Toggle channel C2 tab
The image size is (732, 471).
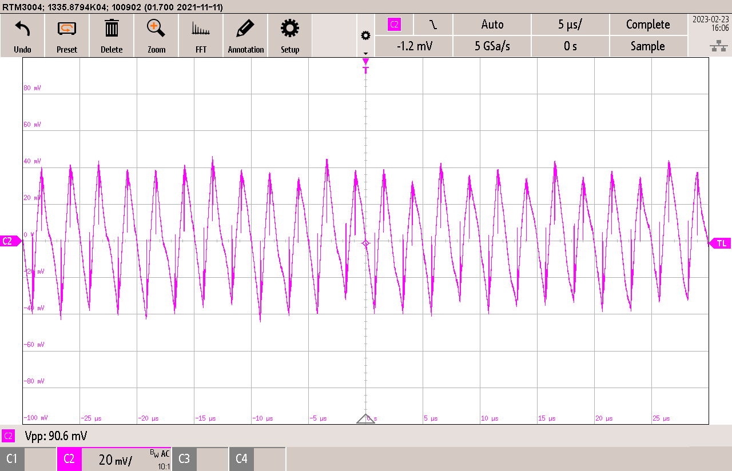[x=69, y=459]
